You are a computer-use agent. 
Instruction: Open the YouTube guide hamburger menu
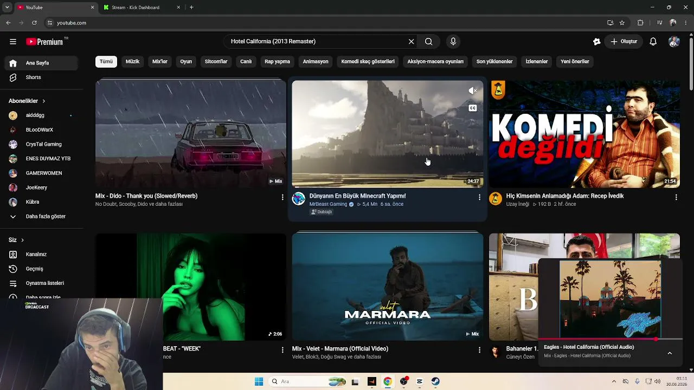(x=13, y=42)
